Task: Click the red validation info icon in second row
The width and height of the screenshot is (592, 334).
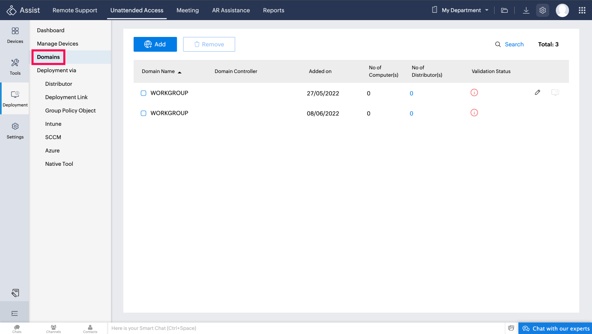Action: point(474,113)
